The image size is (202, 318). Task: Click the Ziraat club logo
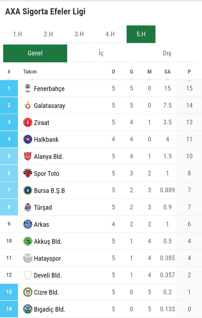(x=28, y=122)
